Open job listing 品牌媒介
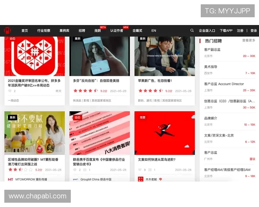 [211, 118]
